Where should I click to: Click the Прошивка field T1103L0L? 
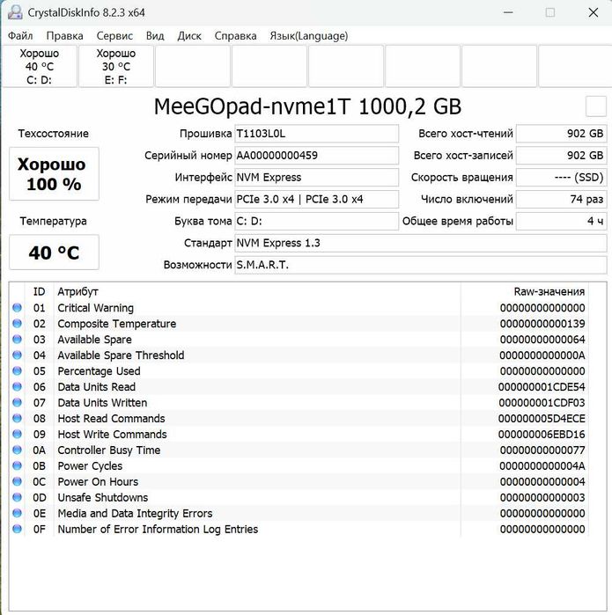317,134
